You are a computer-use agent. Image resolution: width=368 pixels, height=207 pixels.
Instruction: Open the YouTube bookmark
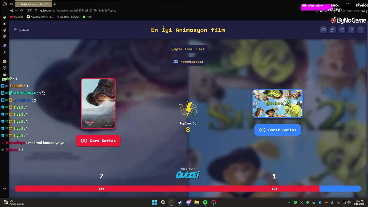click(17, 17)
